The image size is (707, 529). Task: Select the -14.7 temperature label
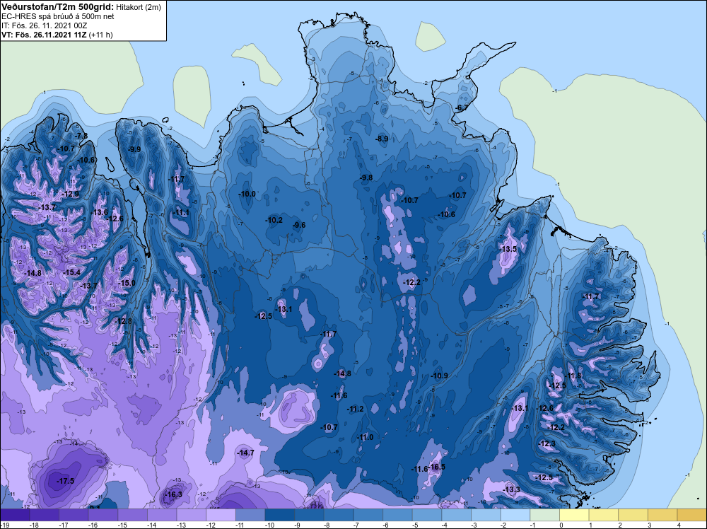click(x=246, y=453)
